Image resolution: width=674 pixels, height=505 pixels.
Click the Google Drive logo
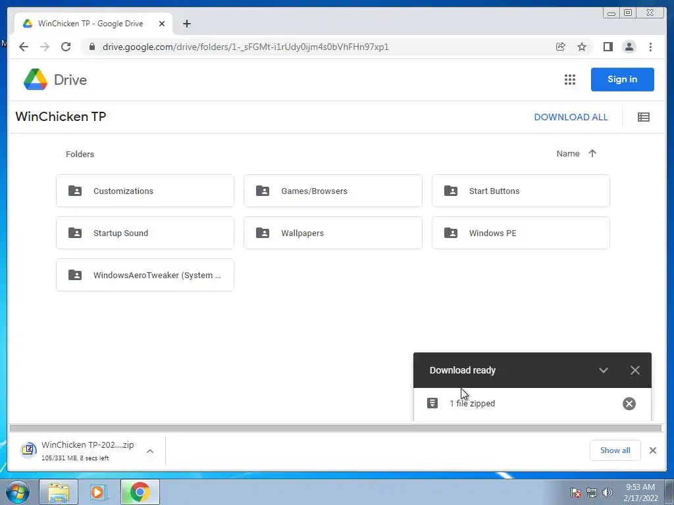(55, 80)
